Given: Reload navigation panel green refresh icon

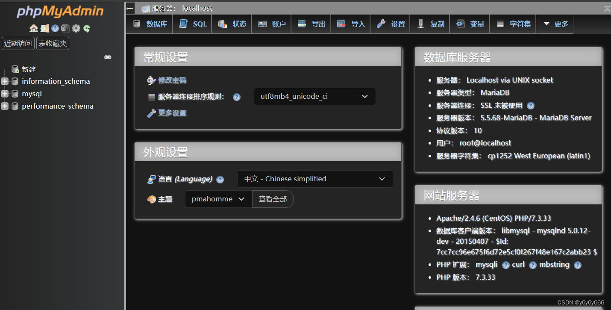Looking at the screenshot, I should click(87, 28).
